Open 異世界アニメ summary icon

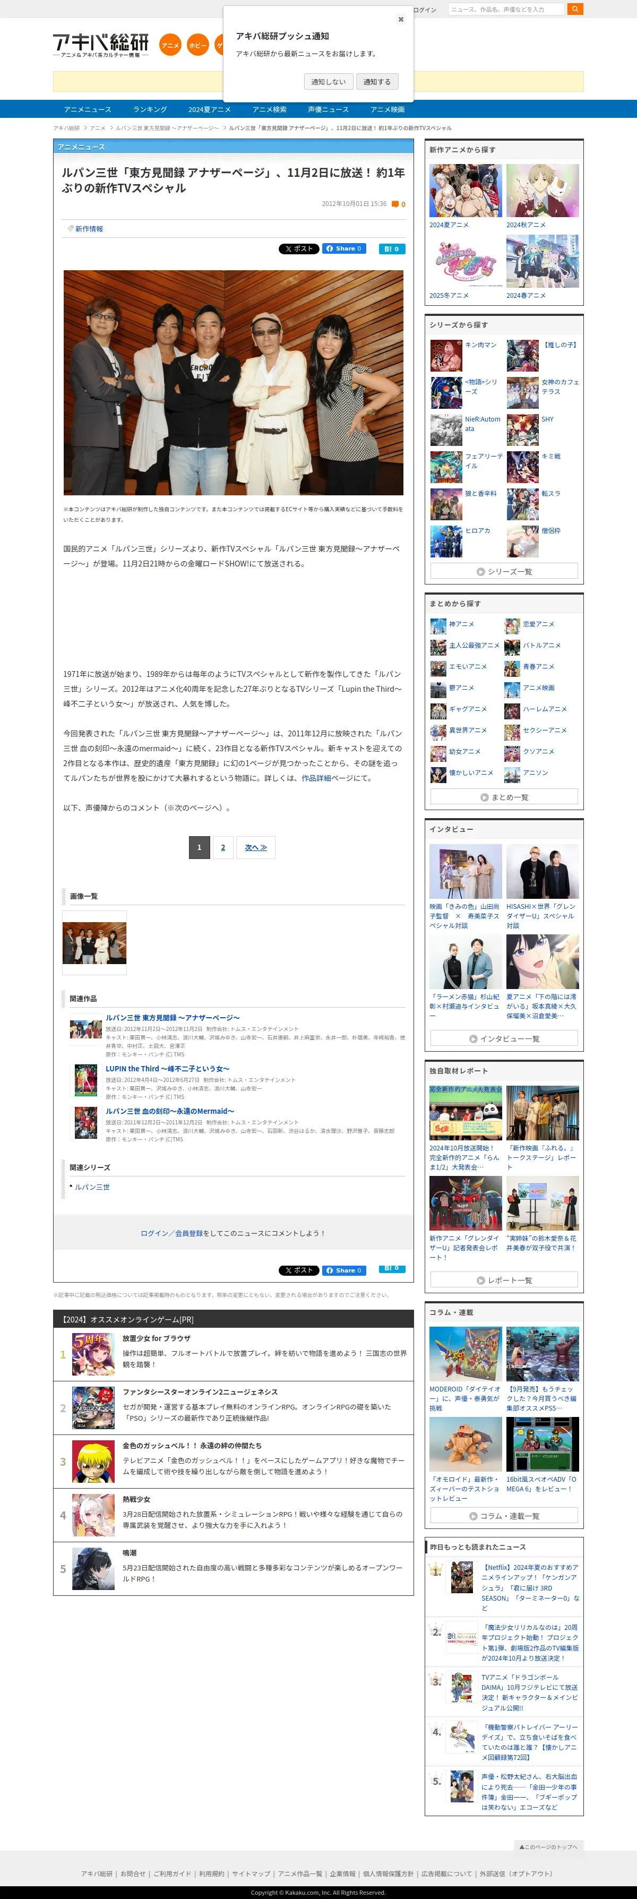pos(438,733)
